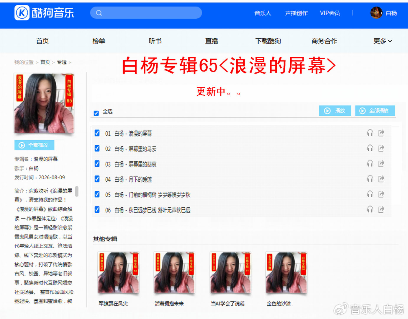
Task: Share track 06 秋已远梦已残
Action: pos(381,210)
